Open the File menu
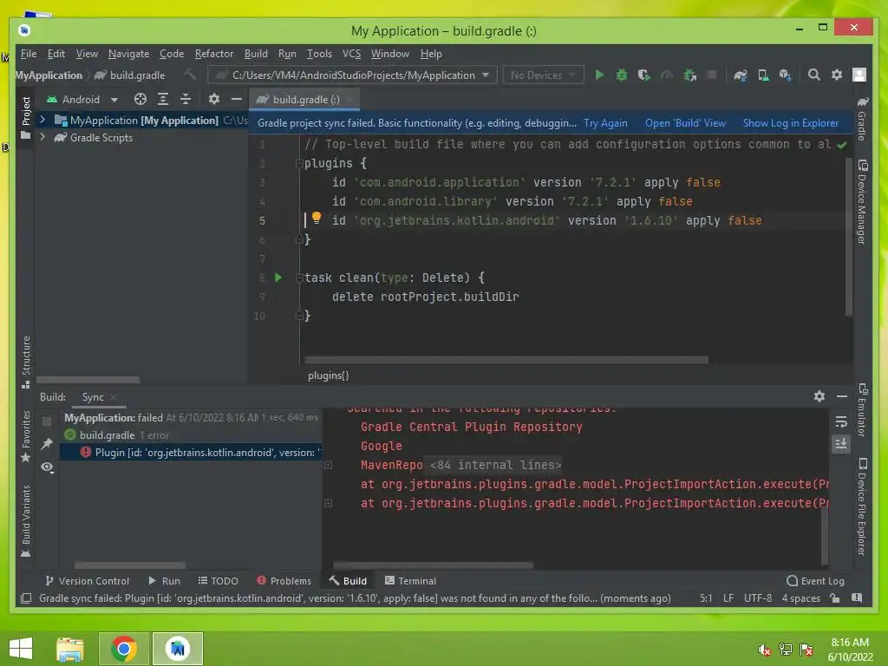The image size is (888, 666). click(29, 54)
